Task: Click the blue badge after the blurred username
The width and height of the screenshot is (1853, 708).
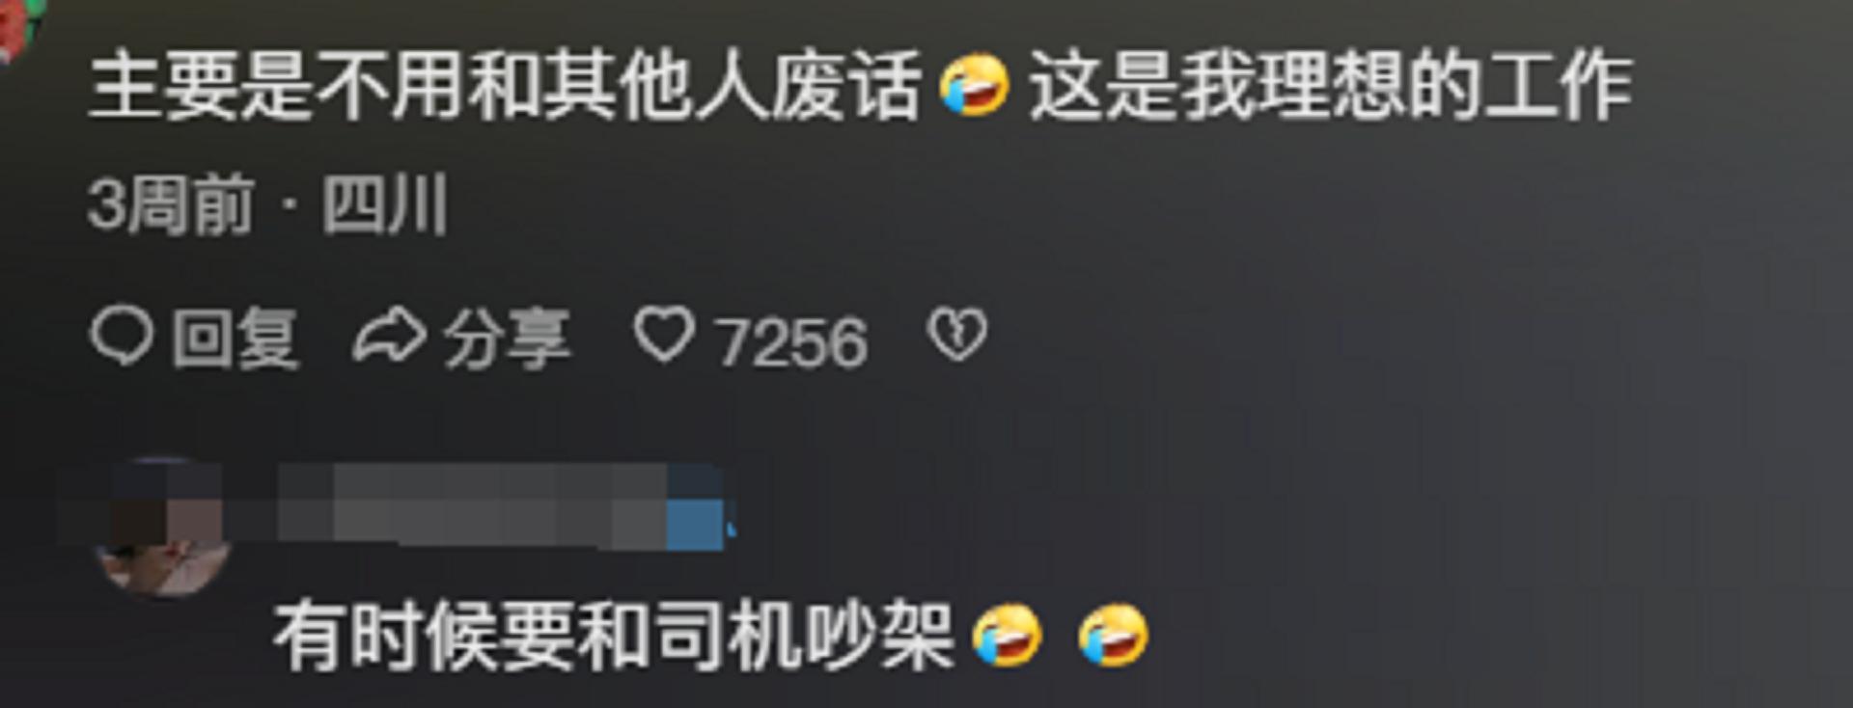Action: pyautogui.click(x=696, y=522)
